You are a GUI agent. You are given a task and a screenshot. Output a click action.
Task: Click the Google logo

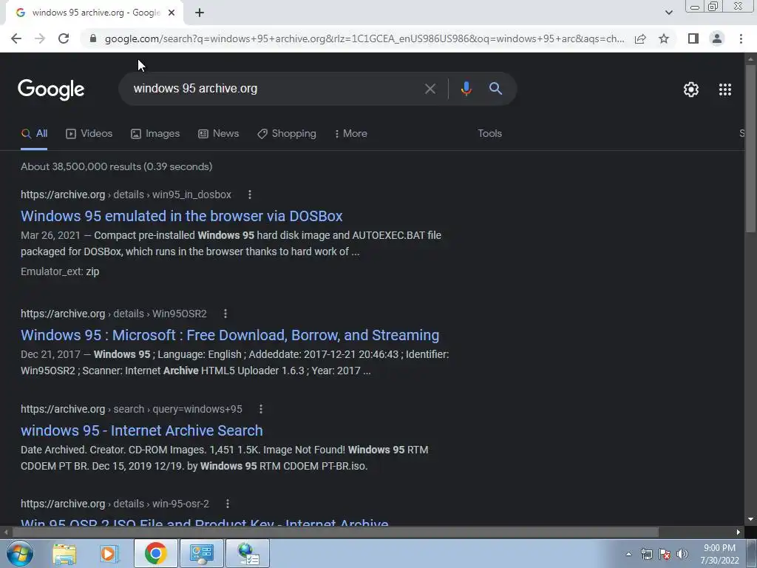coord(51,89)
